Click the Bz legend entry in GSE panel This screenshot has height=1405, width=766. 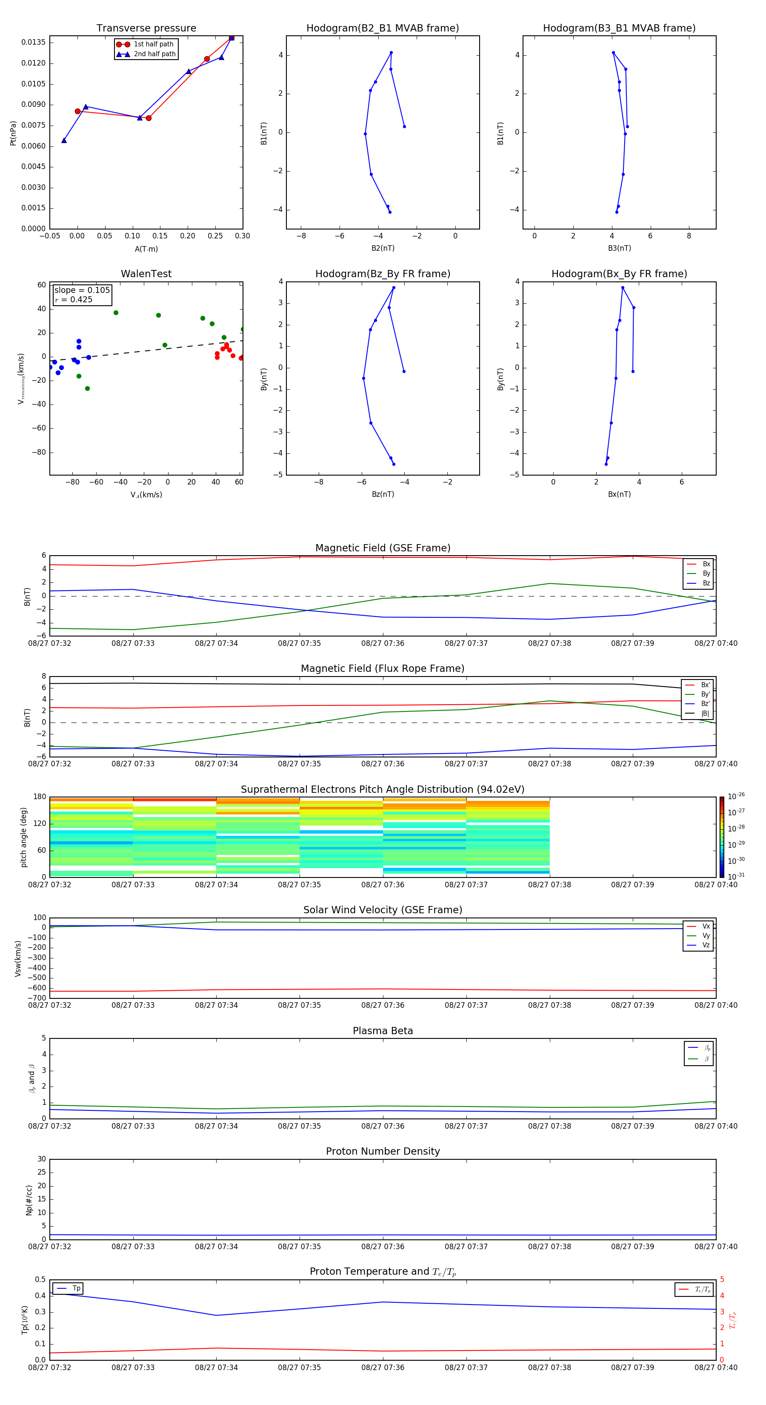pos(698,583)
